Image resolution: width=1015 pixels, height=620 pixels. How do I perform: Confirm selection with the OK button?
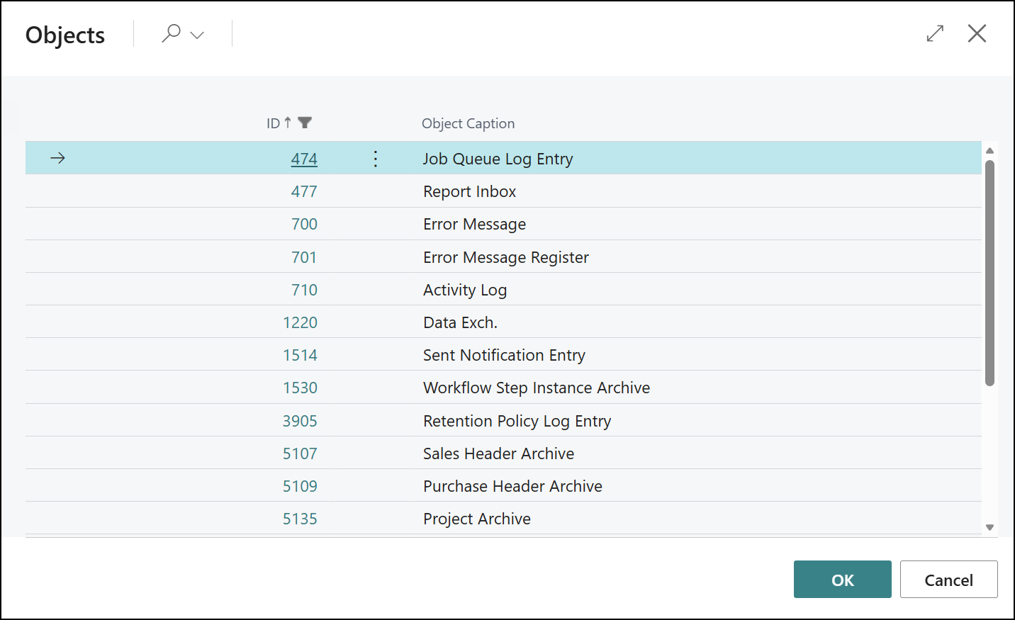click(x=842, y=579)
